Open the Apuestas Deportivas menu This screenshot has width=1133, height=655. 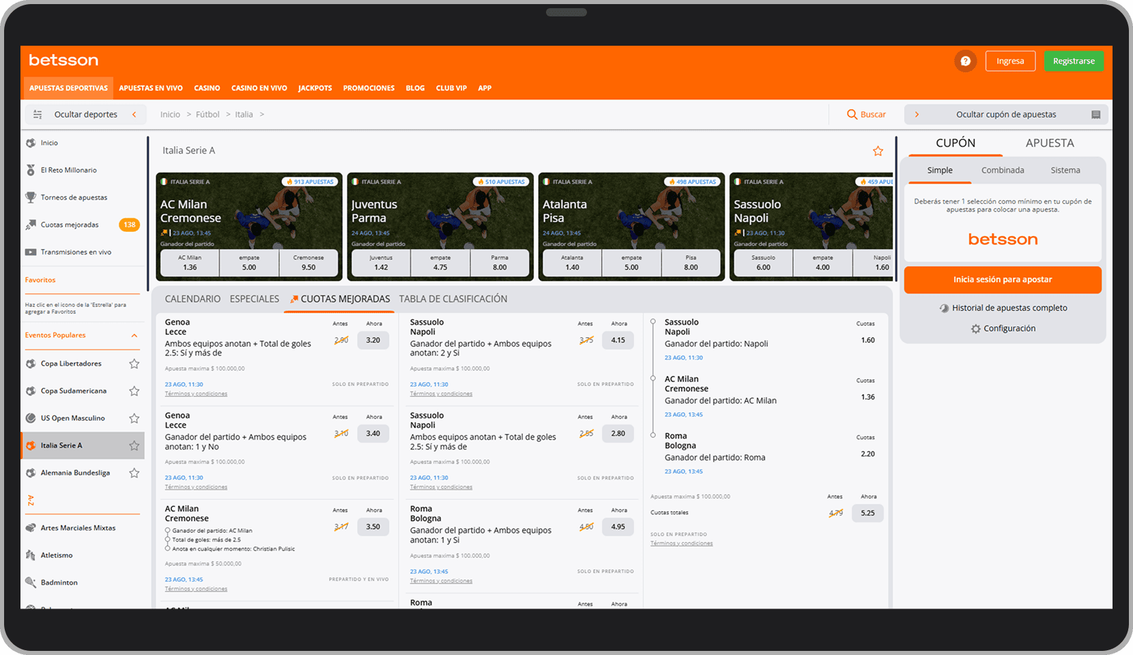coord(68,88)
